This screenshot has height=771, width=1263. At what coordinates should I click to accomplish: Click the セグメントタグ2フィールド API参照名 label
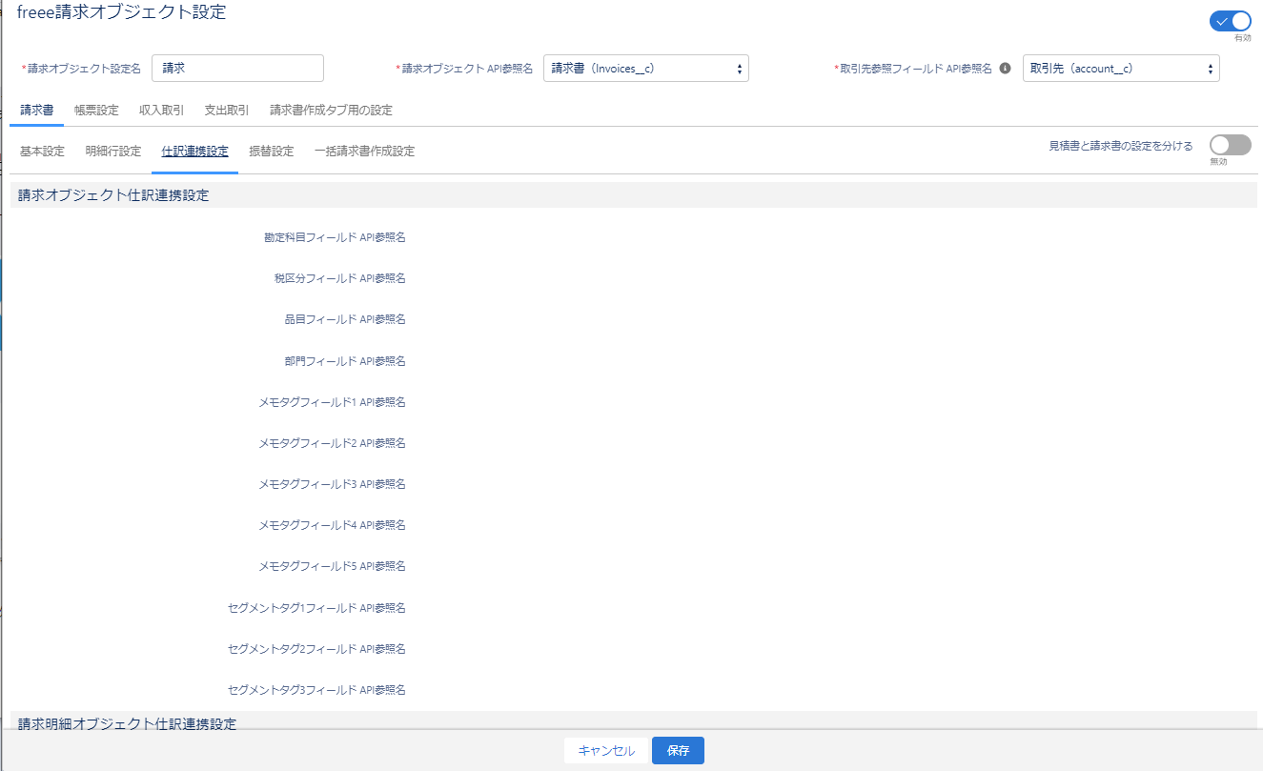coord(316,649)
